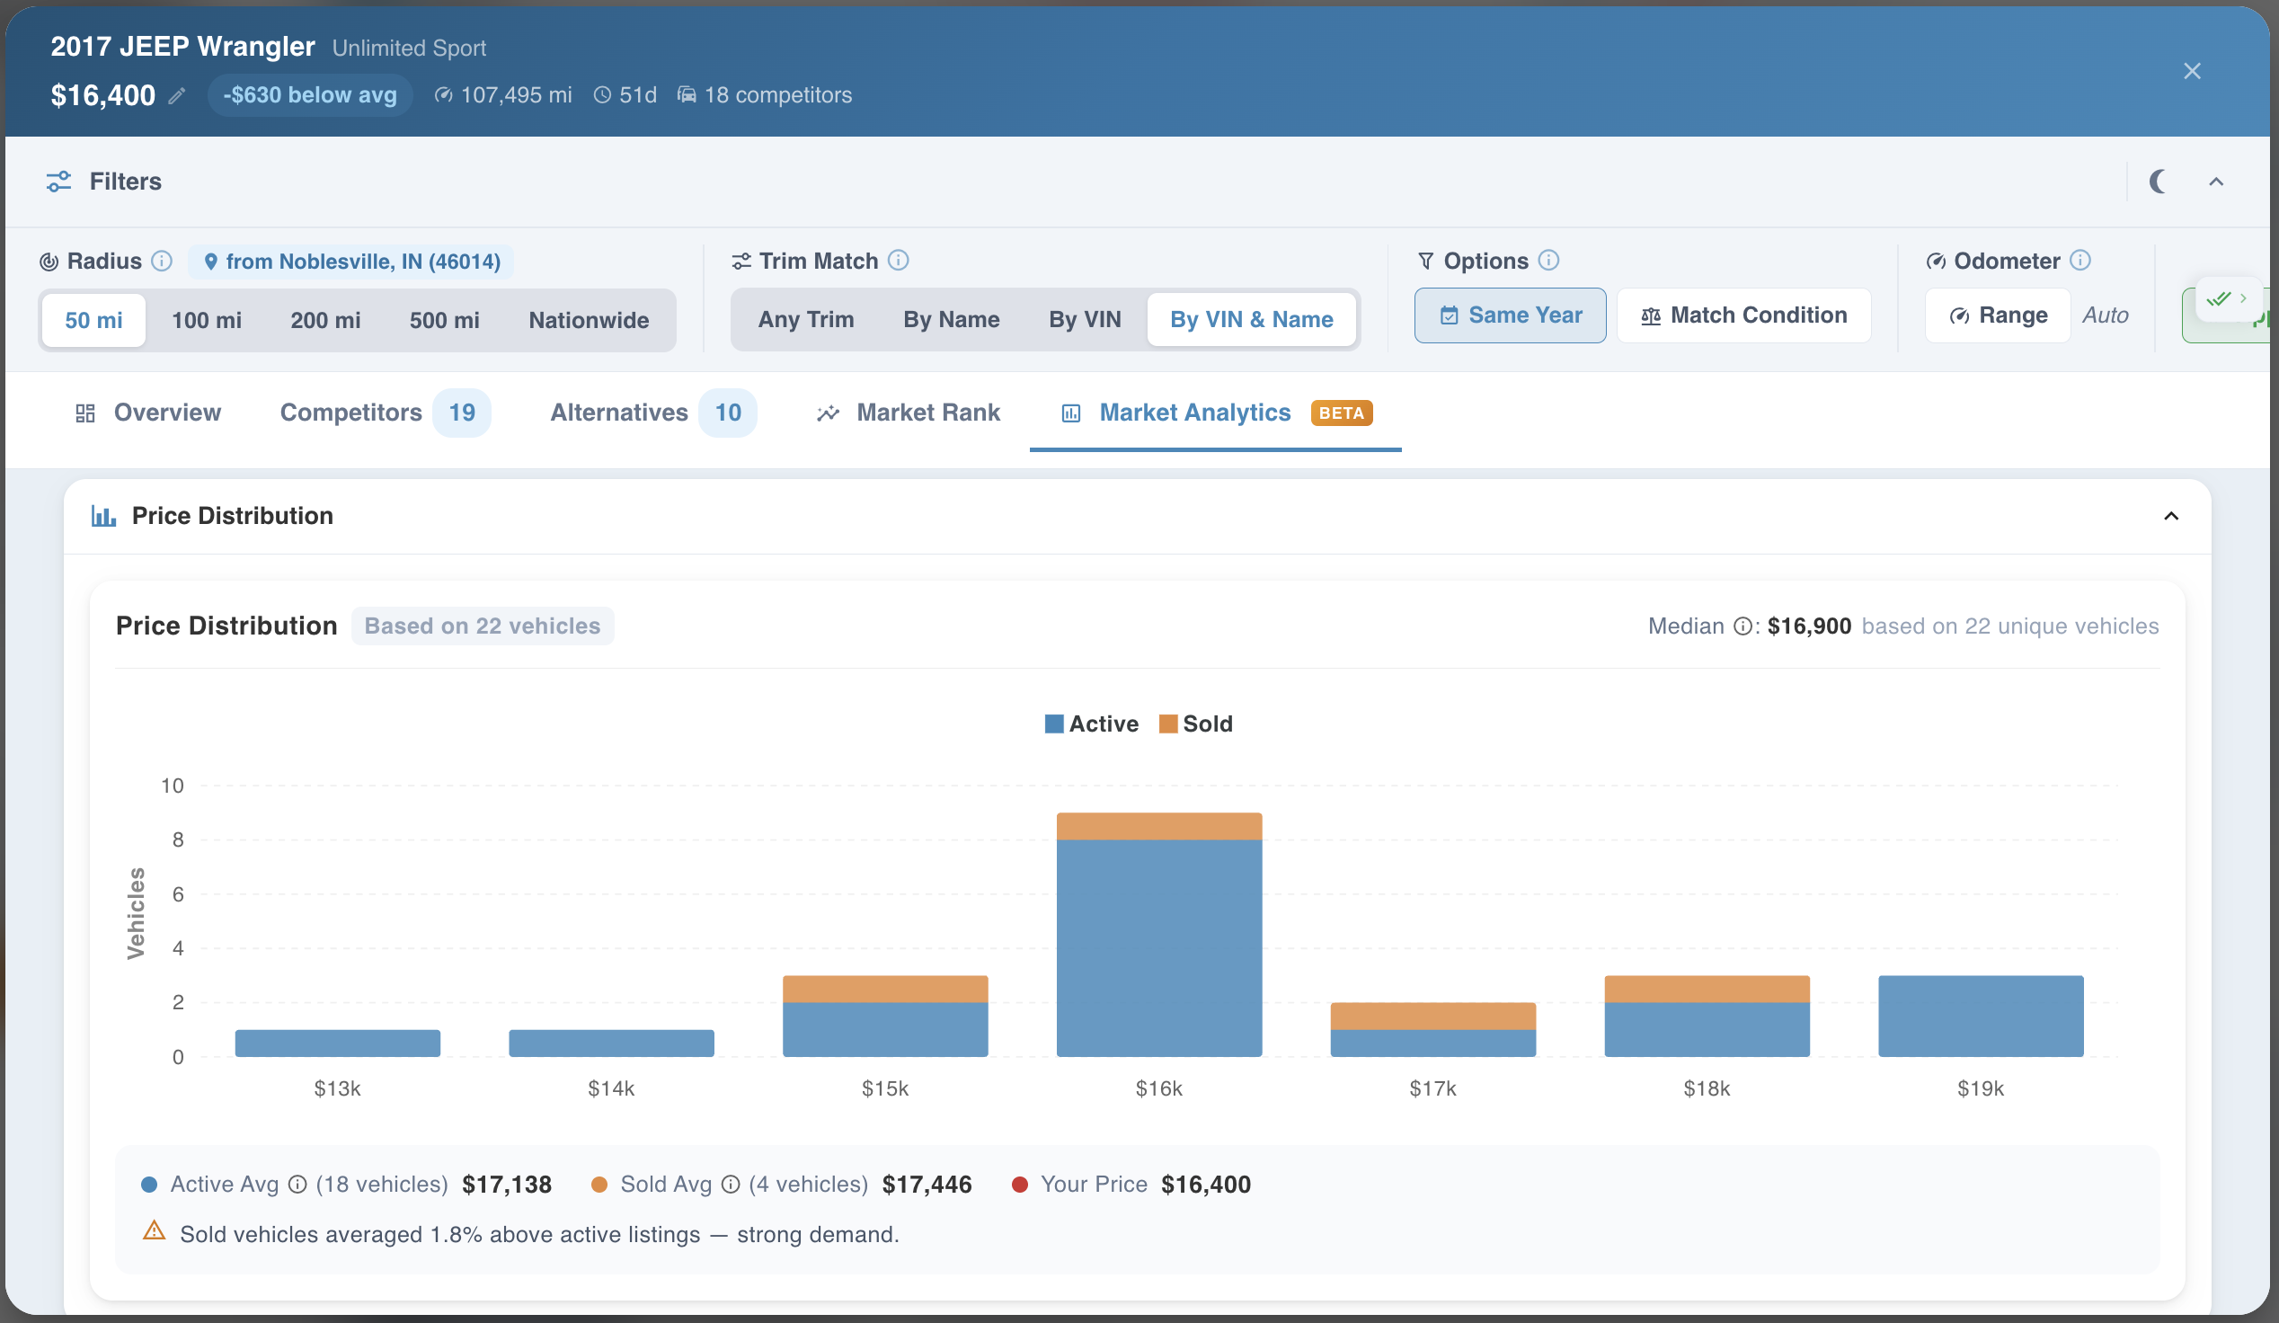
Task: Click the $13k bar
Action: click(337, 1043)
